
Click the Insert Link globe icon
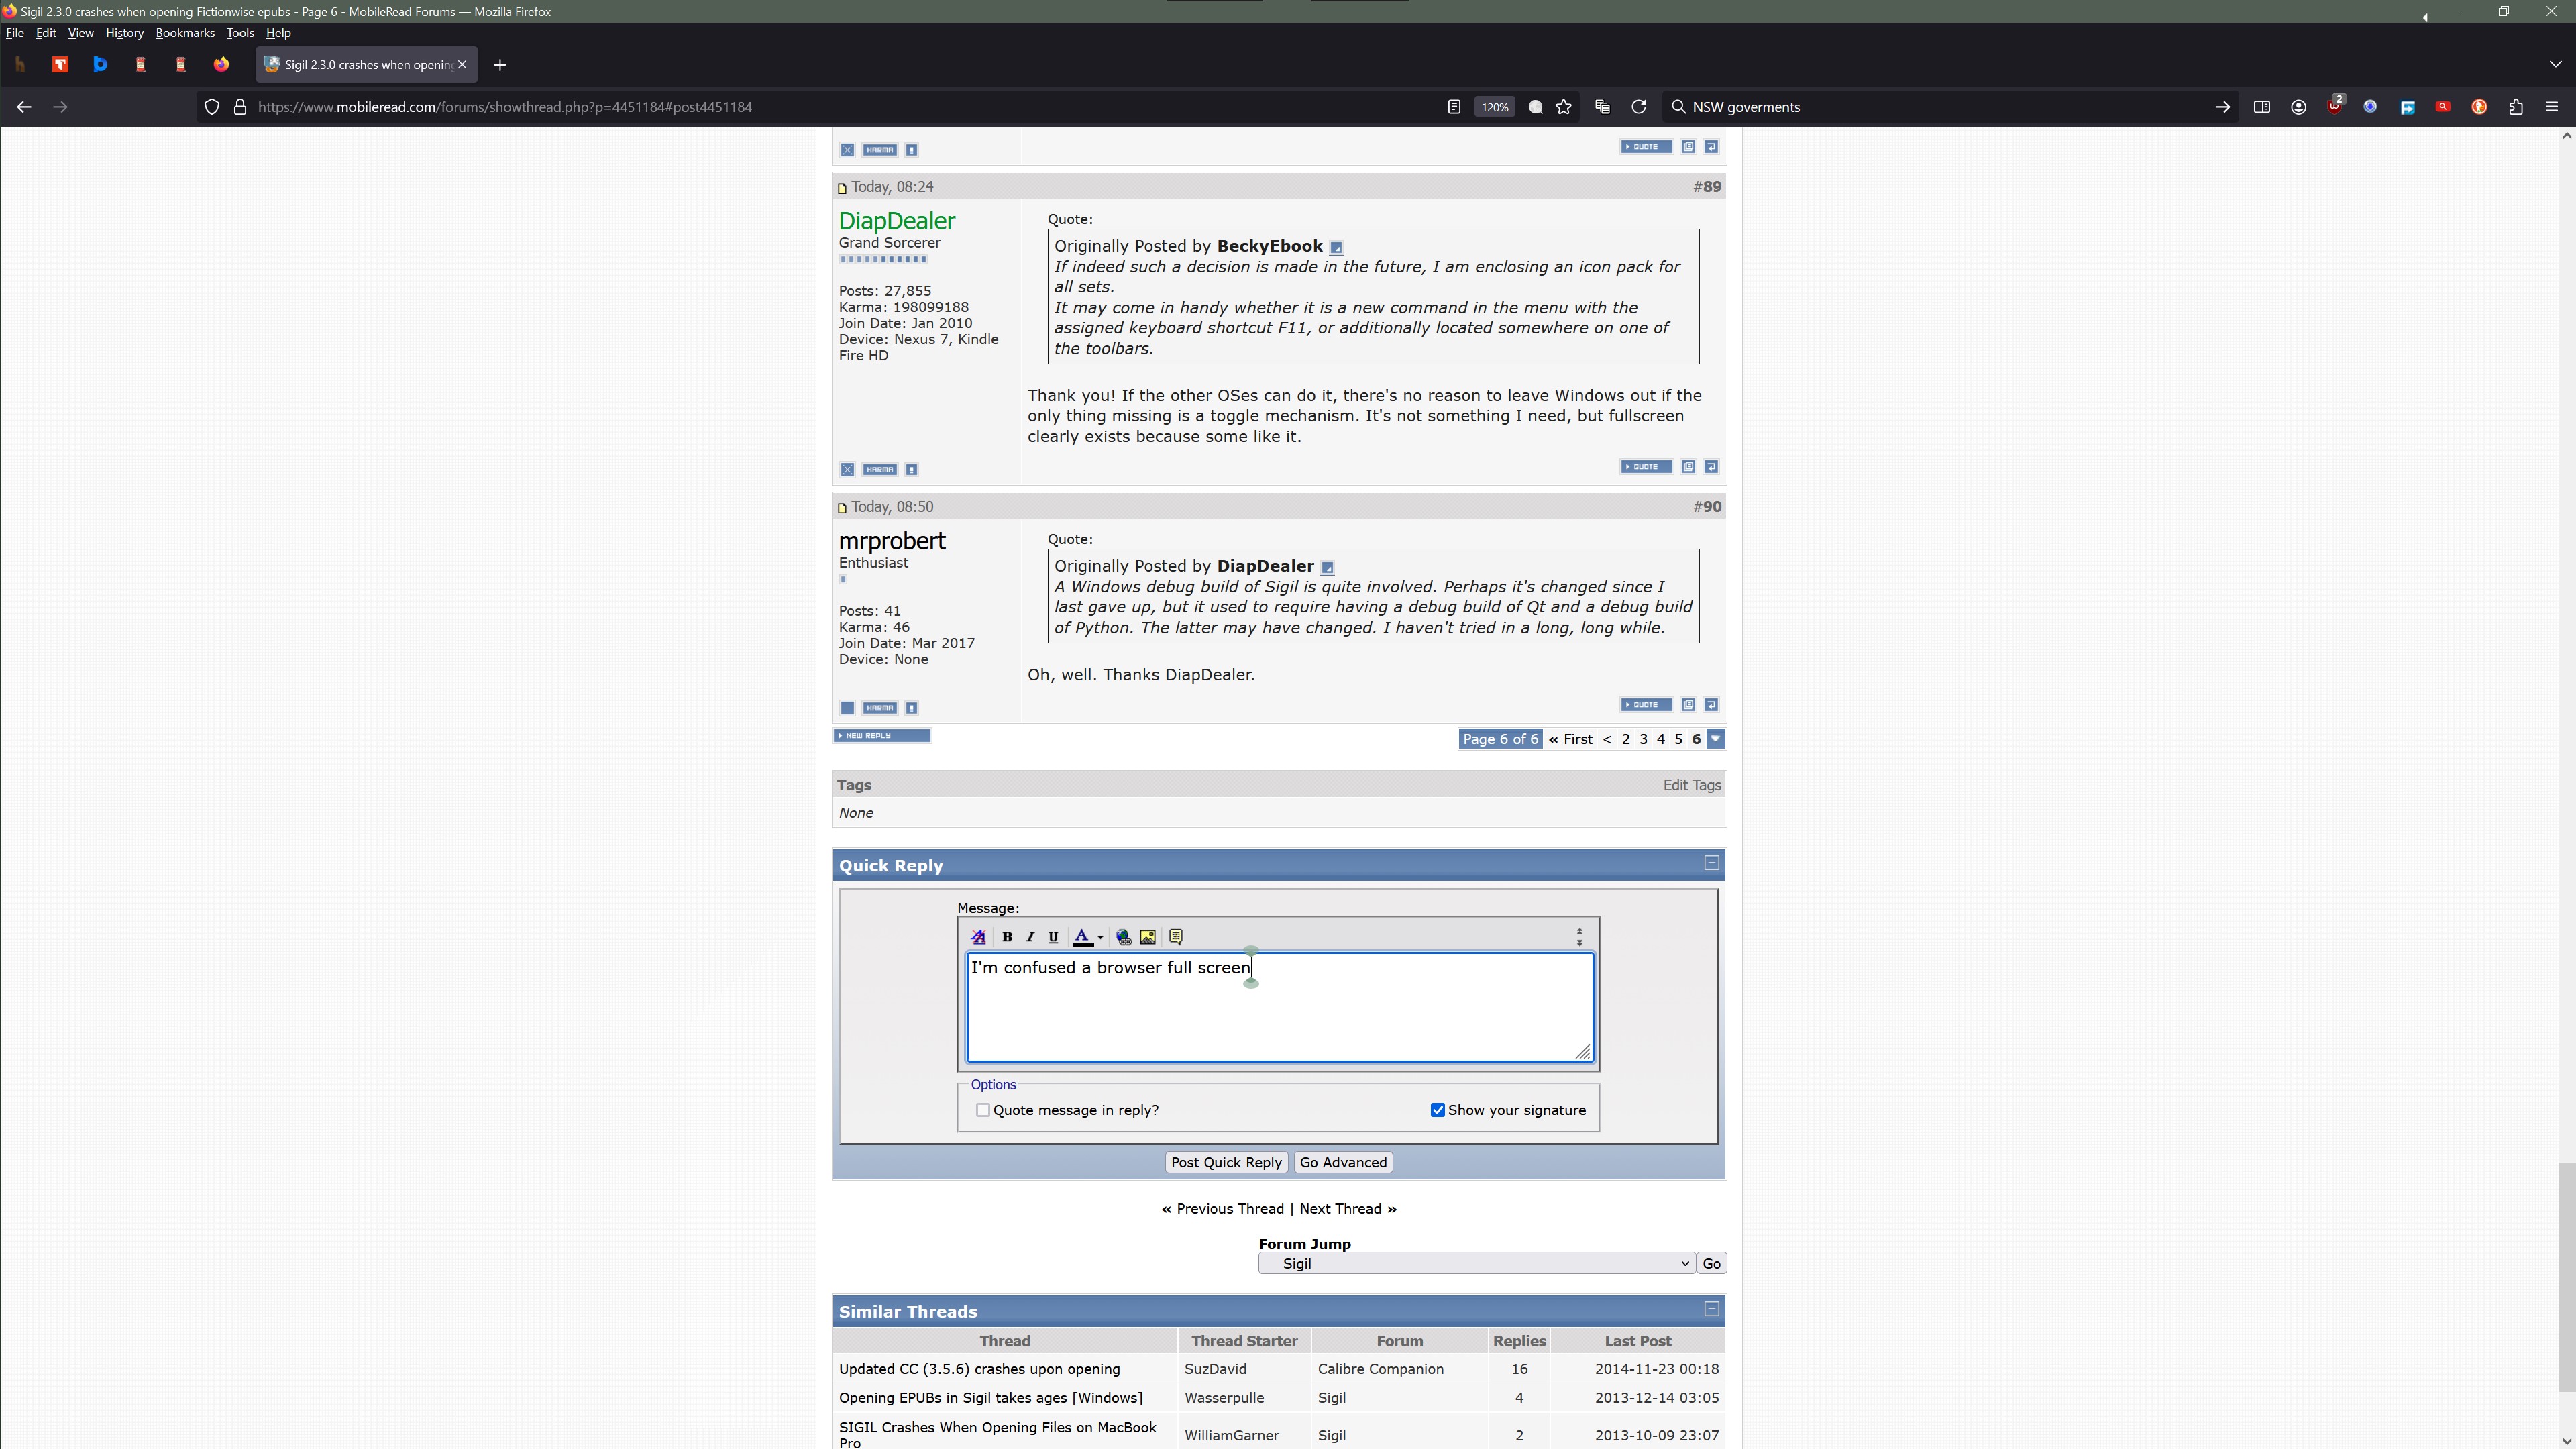(x=1124, y=937)
